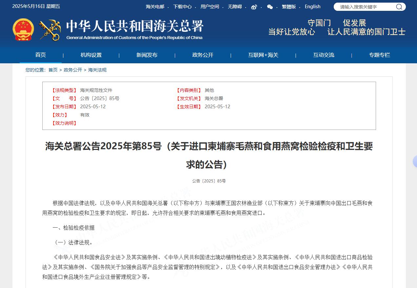The width and height of the screenshot is (417, 288).
Task: Click the 内容类别 value 其他
Action: [x=209, y=90]
